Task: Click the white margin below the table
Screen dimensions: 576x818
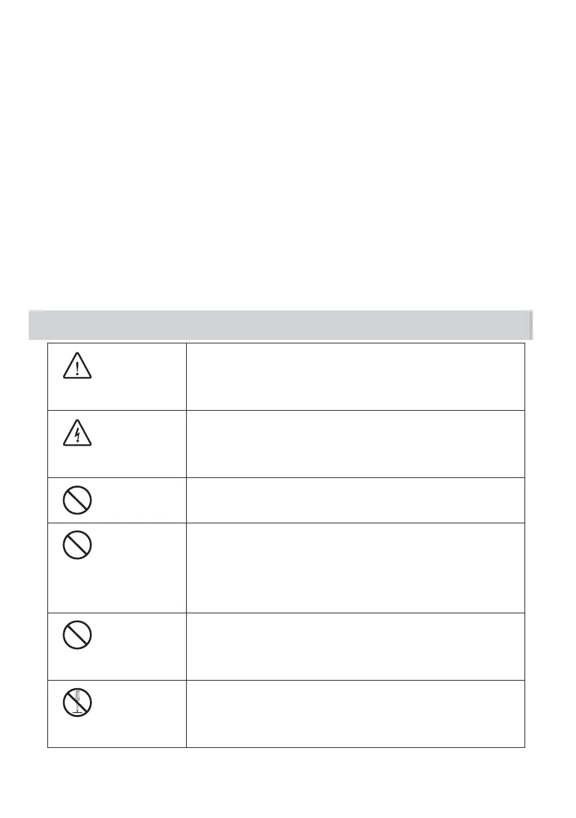Action: pos(286,783)
